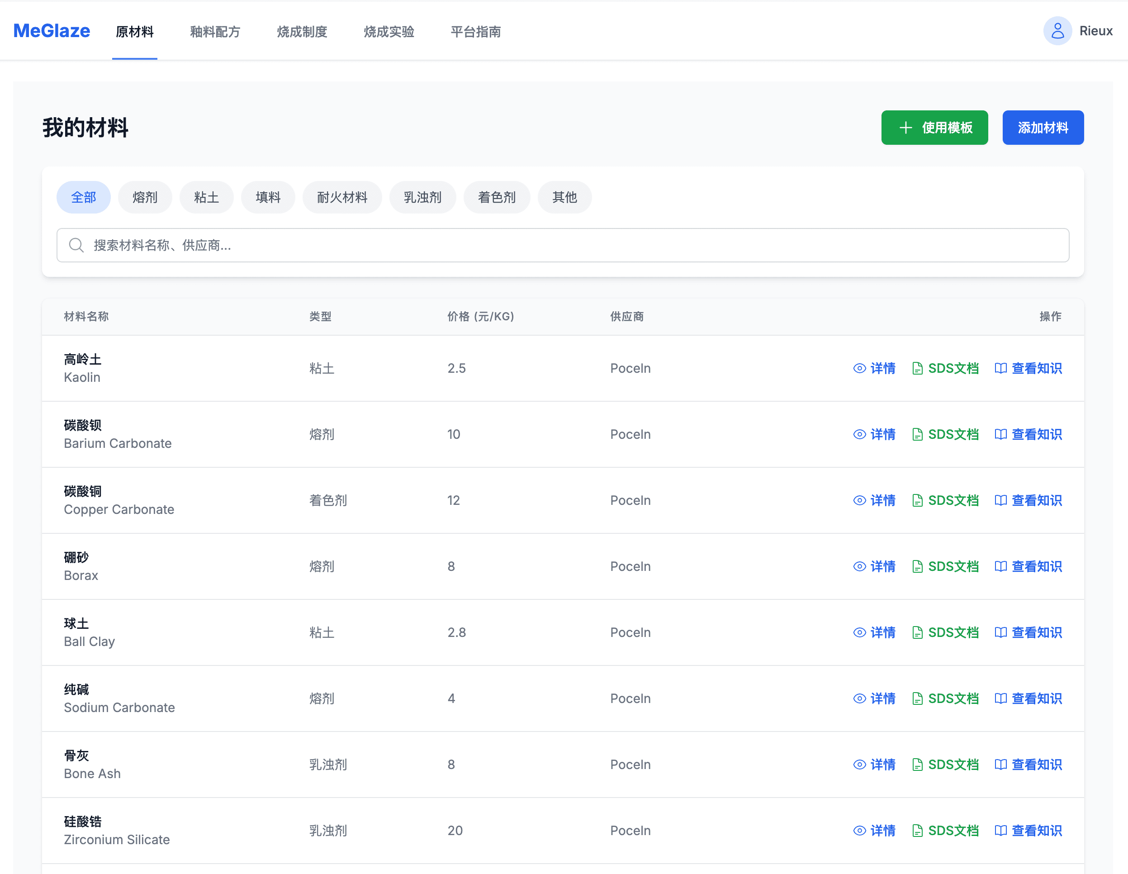Screen dimensions: 1128x874
Task: Filter materials by 粘土
Action: coord(207,197)
